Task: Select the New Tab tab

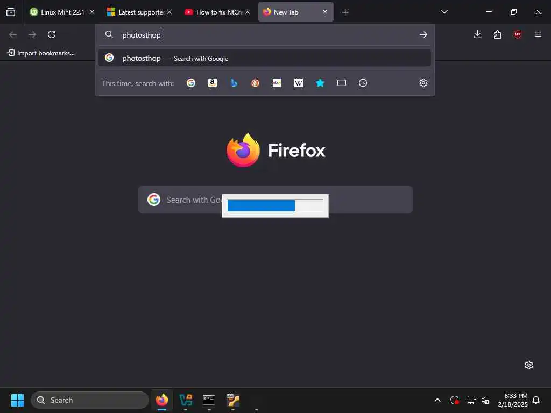Action: tap(295, 12)
